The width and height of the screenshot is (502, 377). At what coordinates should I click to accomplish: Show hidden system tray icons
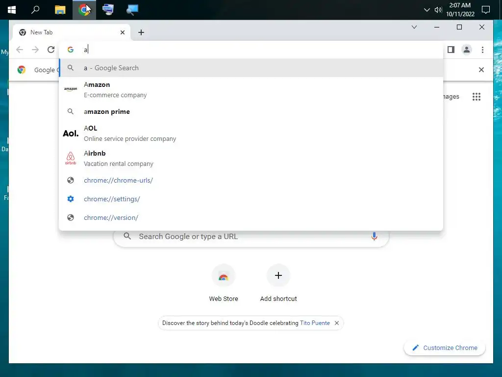tap(427, 10)
